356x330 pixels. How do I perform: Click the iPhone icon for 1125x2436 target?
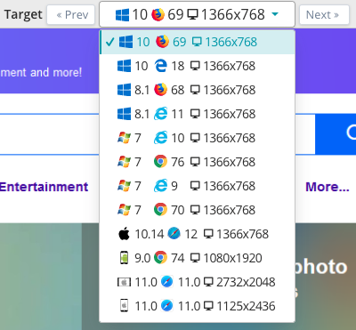(x=124, y=306)
